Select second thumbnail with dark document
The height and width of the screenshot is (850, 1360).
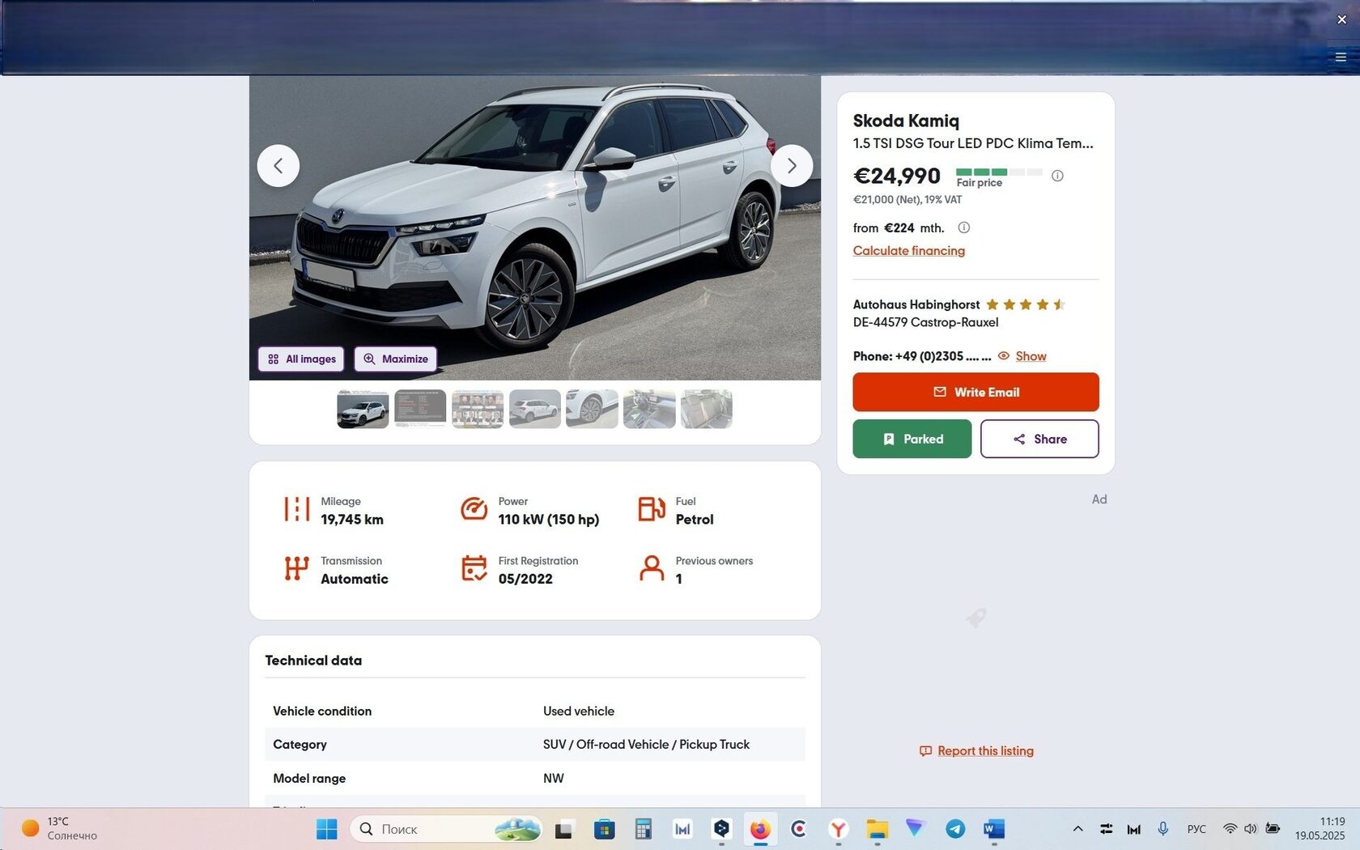420,409
